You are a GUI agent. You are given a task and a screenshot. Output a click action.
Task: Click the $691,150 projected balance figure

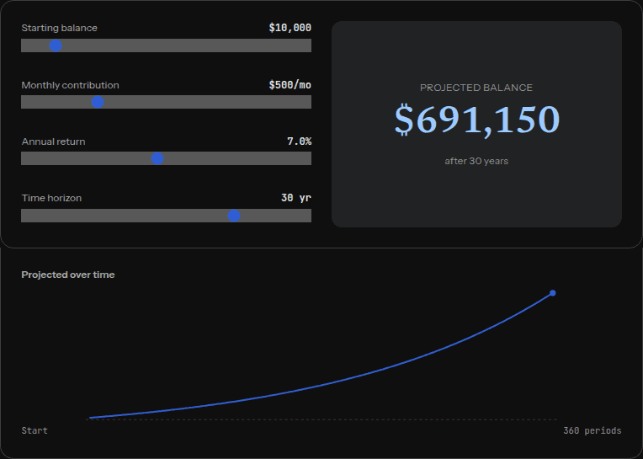(477, 120)
